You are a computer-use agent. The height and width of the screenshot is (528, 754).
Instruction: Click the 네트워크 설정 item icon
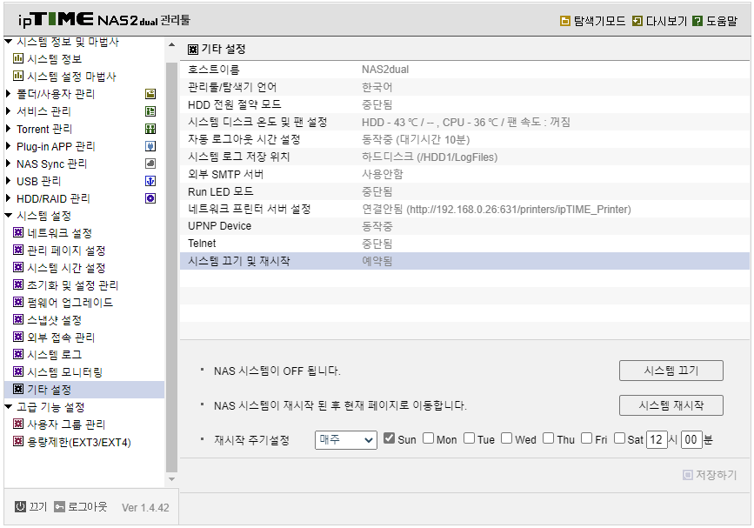coord(18,233)
